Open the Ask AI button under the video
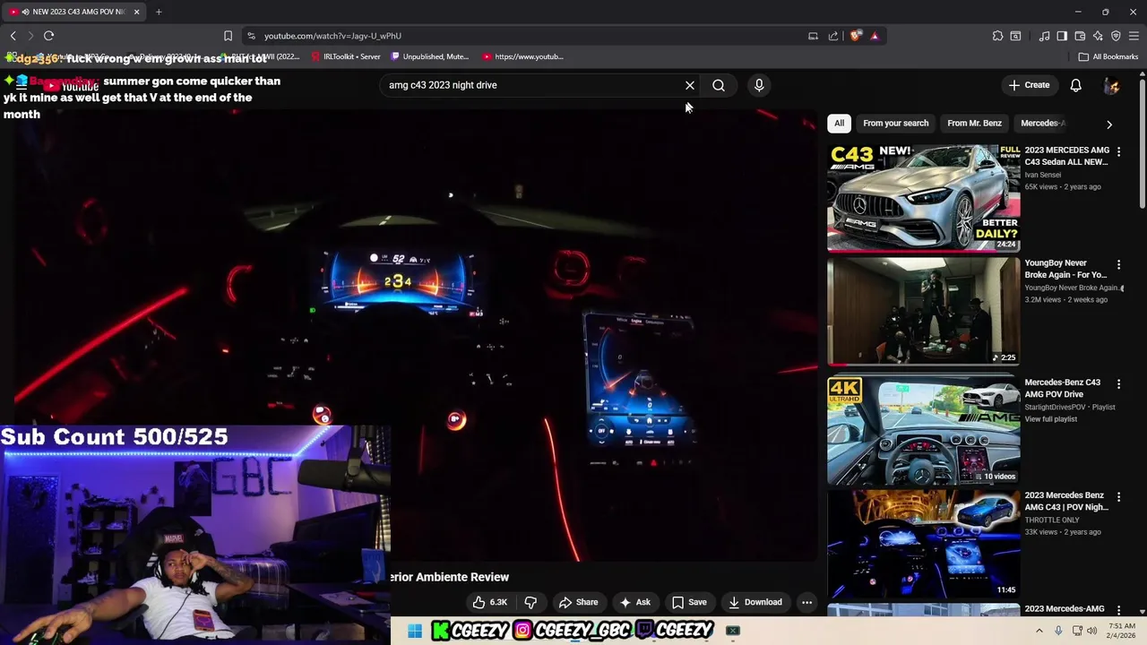 coord(634,602)
